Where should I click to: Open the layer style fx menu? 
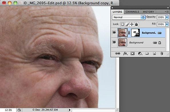(125, 53)
